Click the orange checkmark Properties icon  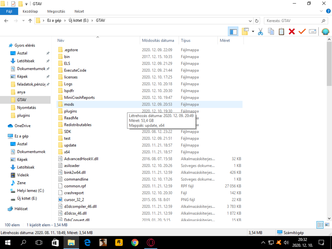coord(302,32)
